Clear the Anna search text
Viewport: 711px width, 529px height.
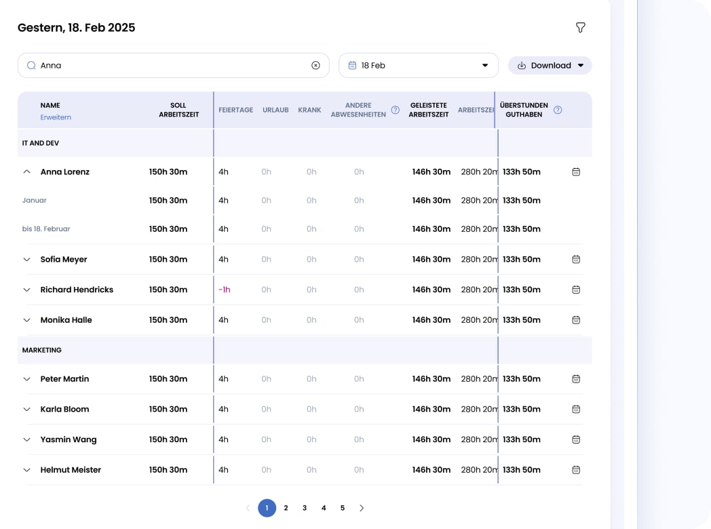(315, 66)
